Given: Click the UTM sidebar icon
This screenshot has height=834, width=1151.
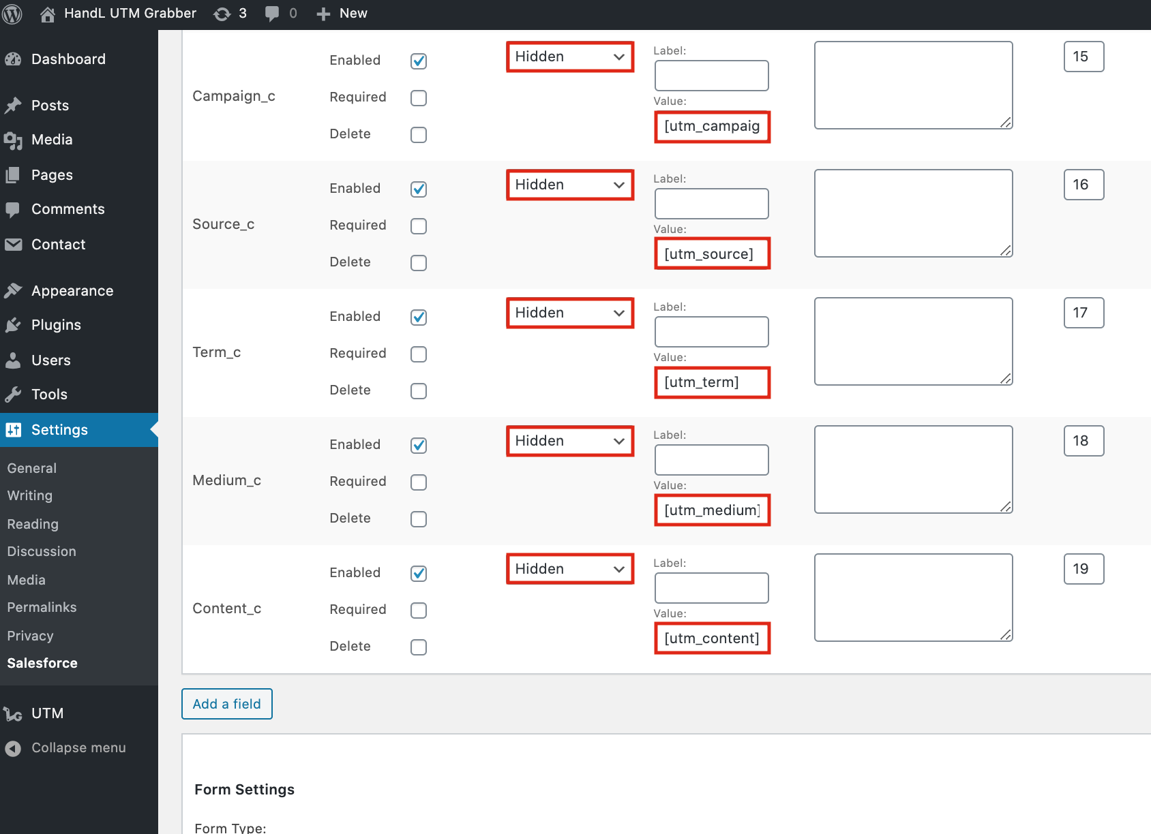Looking at the screenshot, I should (x=13, y=713).
